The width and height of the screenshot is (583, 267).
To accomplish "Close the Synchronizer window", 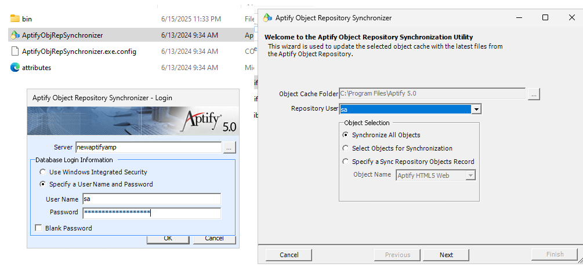I will [572, 17].
